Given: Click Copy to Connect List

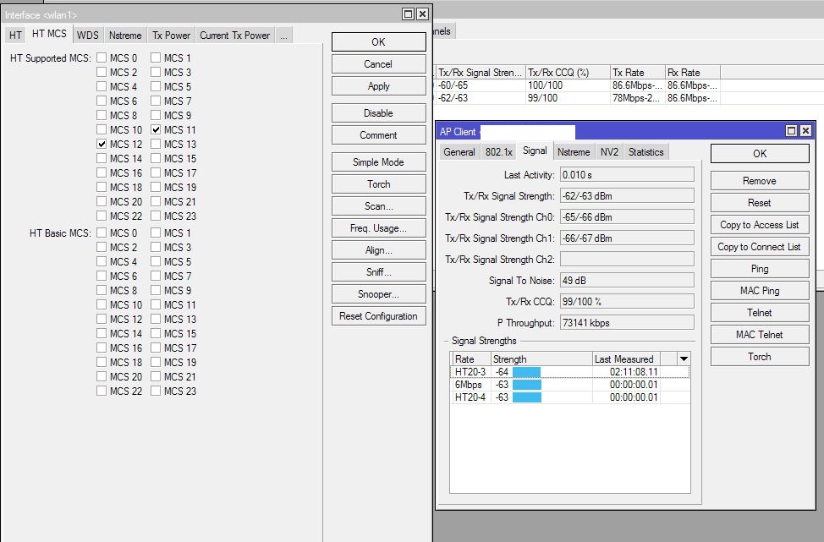Looking at the screenshot, I should point(760,247).
